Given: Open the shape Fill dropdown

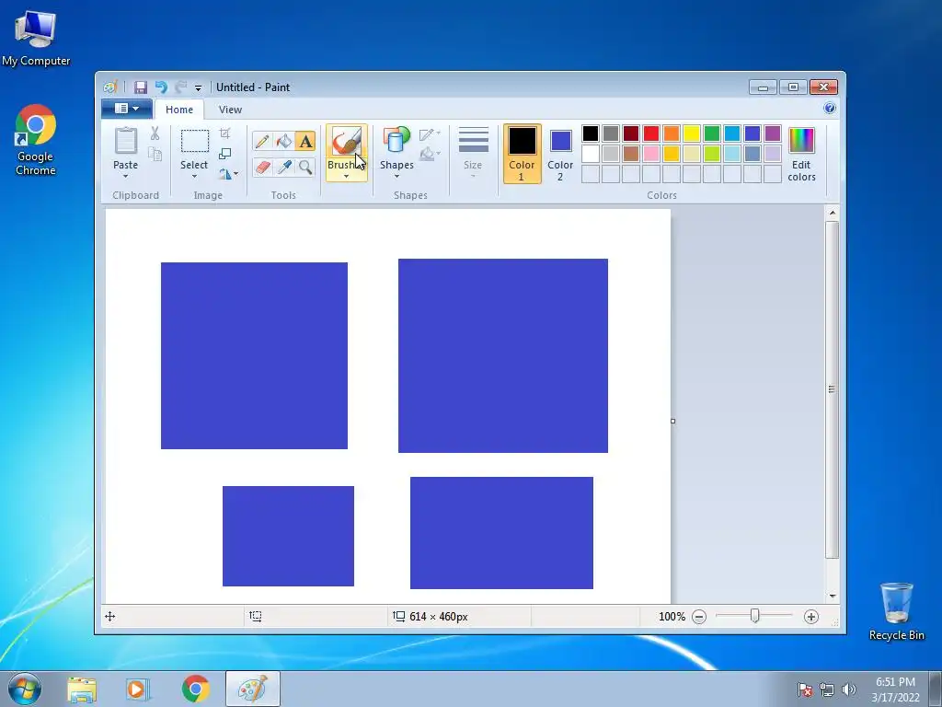Looking at the screenshot, I should (431, 154).
